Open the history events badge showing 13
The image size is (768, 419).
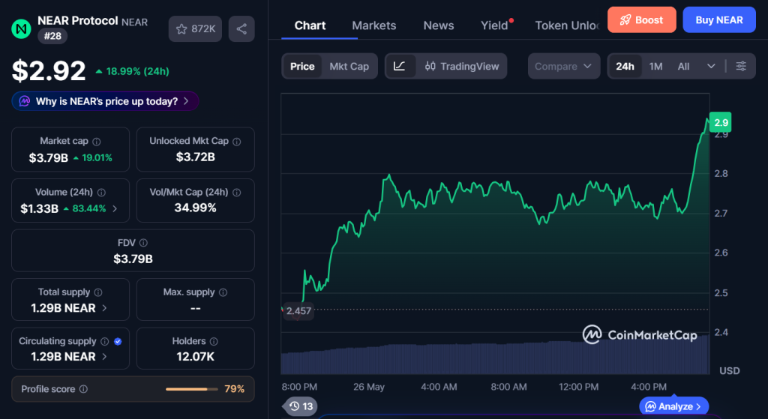tap(301, 406)
